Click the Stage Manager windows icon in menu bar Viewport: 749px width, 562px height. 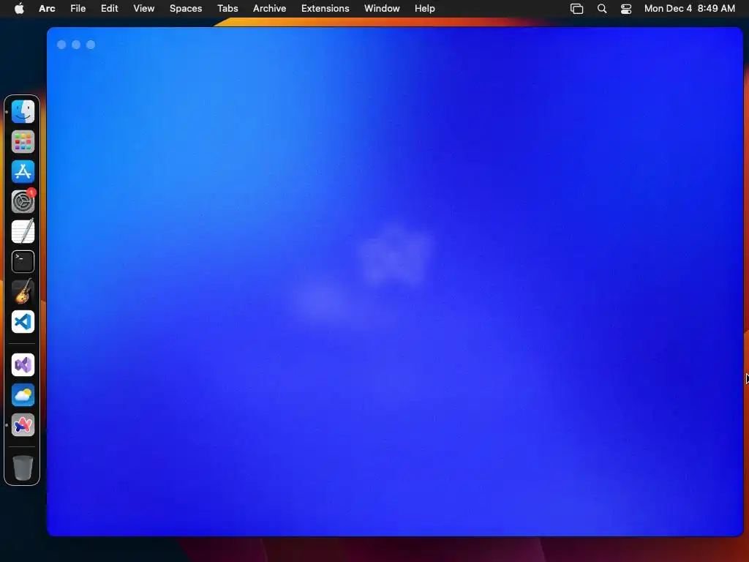[x=576, y=9]
